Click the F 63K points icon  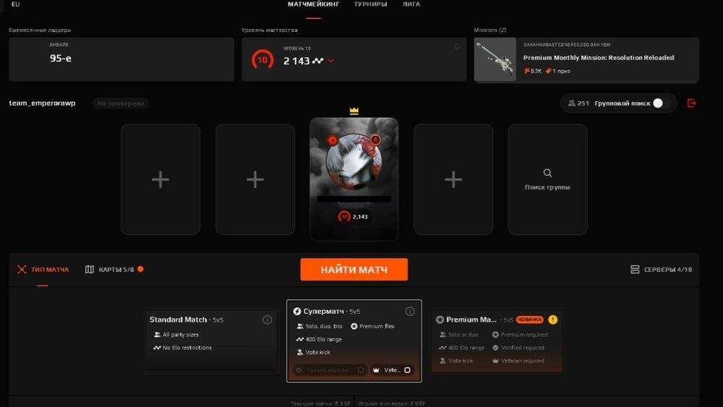coord(526,71)
